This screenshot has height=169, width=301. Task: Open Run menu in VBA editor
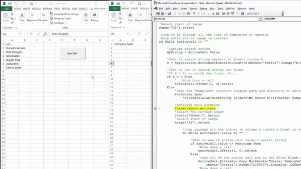point(212,8)
